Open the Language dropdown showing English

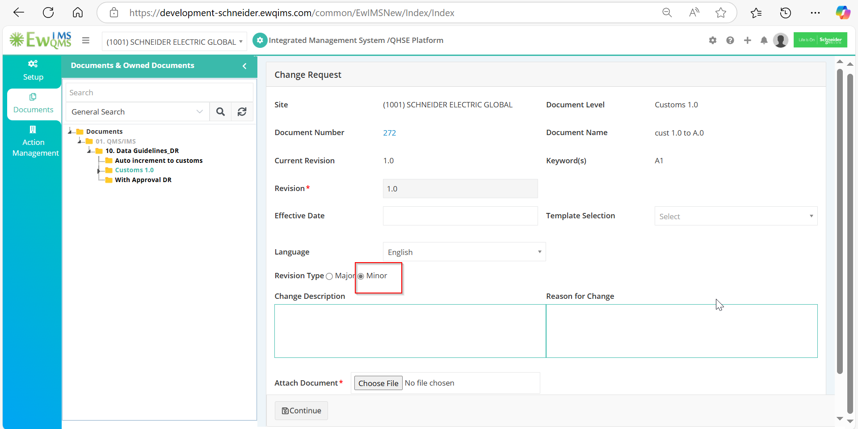click(x=464, y=252)
